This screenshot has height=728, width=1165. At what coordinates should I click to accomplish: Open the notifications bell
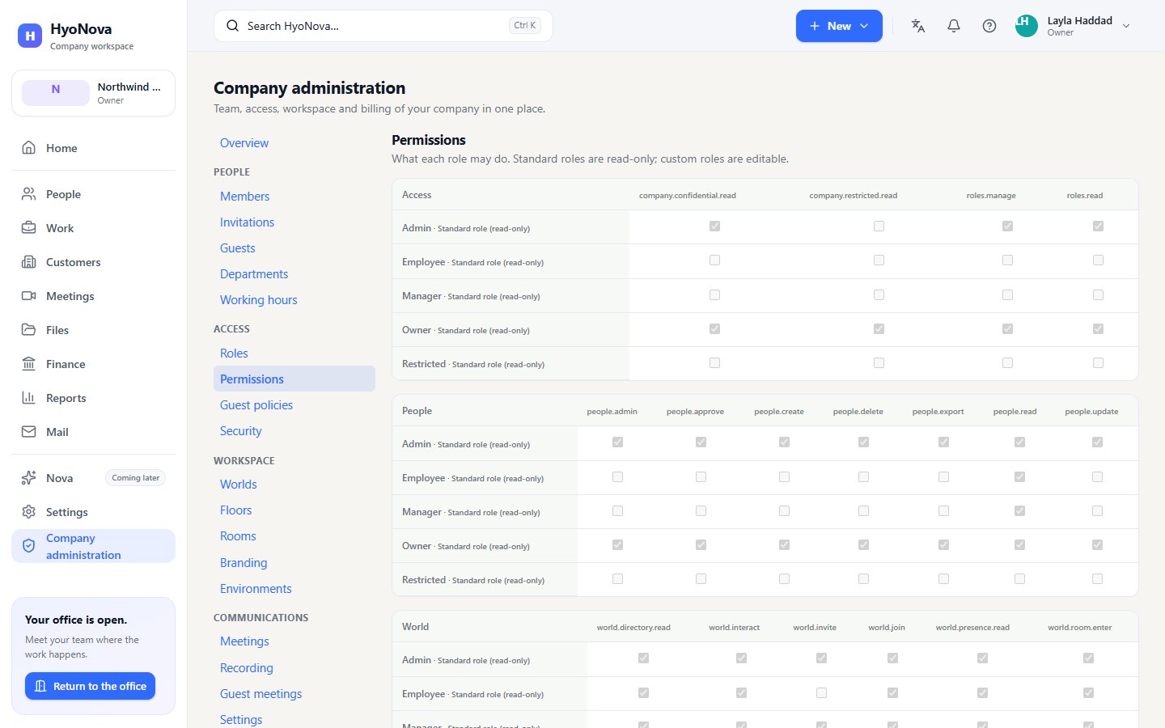[x=954, y=26]
